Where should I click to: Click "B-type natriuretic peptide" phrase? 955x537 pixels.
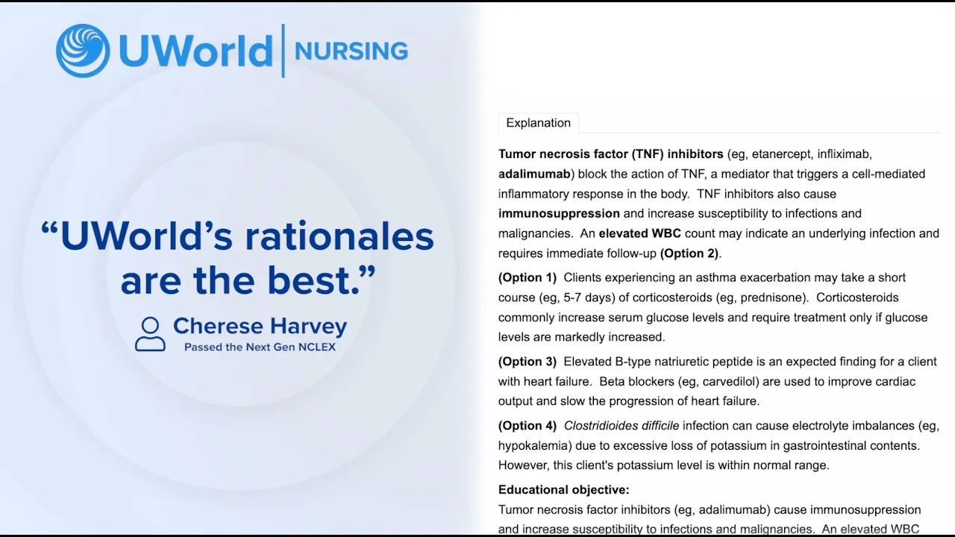tap(683, 362)
